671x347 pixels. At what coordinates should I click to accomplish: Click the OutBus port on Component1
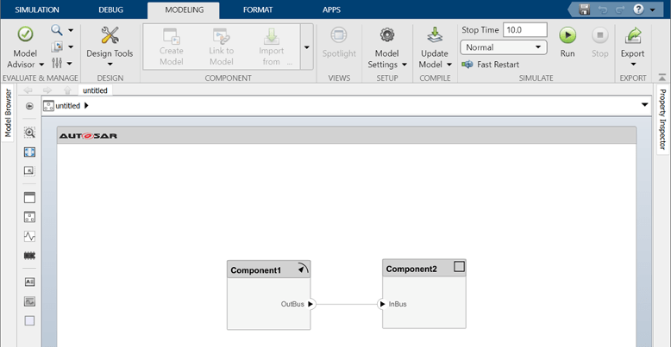(310, 304)
